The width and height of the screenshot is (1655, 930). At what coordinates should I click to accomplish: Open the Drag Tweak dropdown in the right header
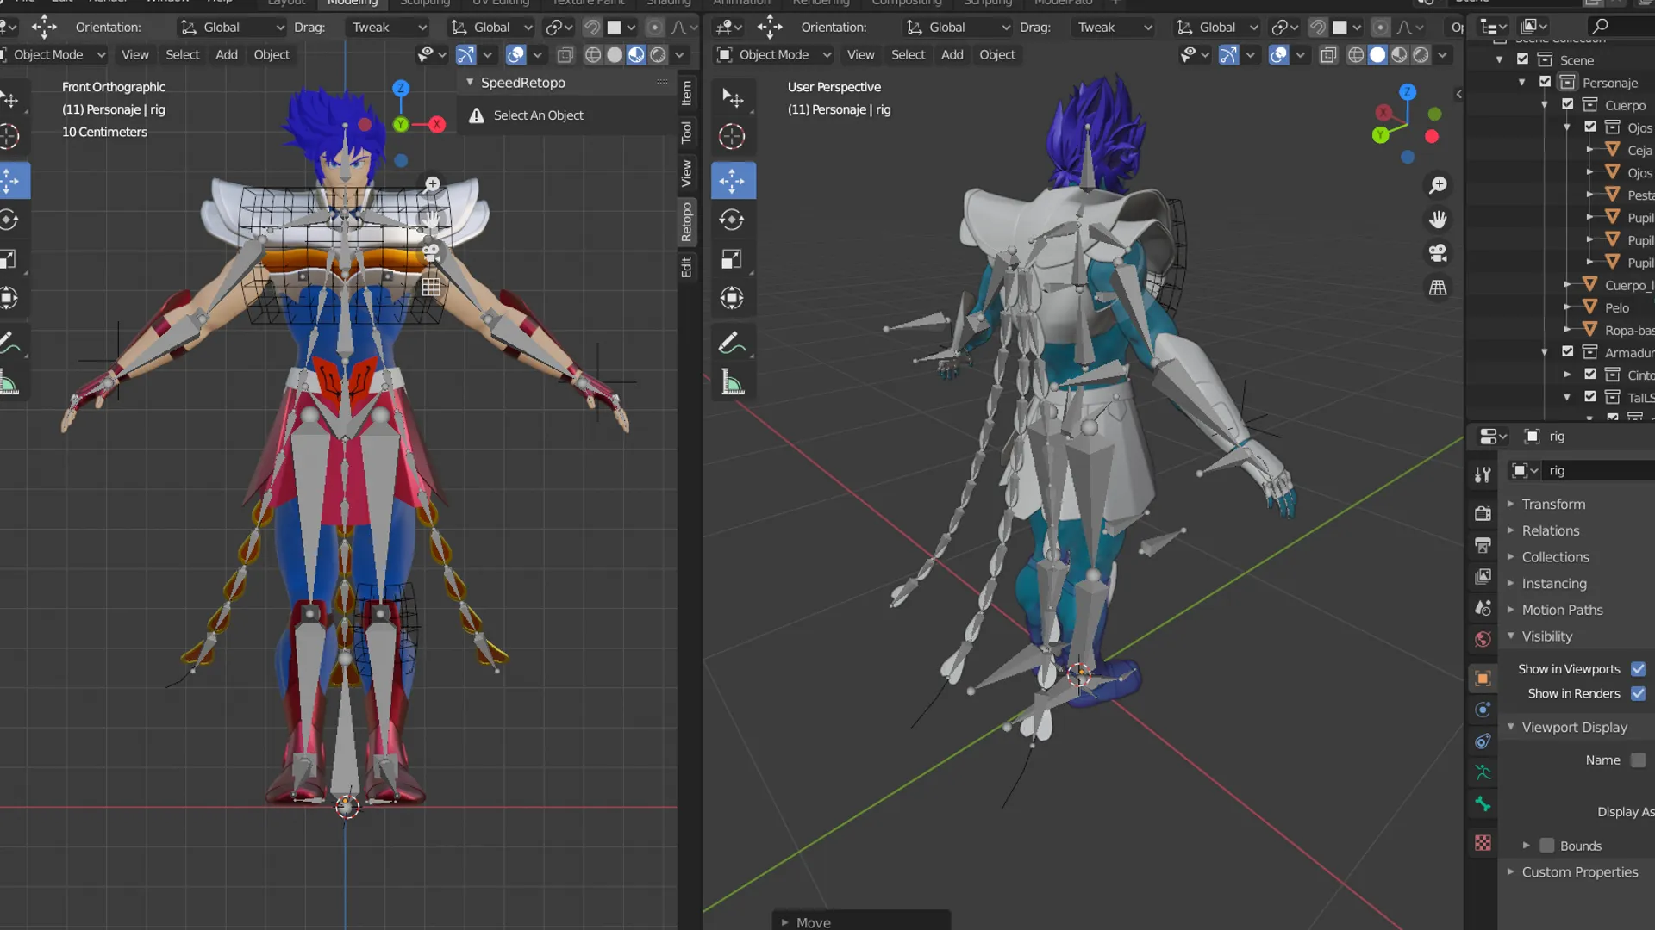[1114, 27]
